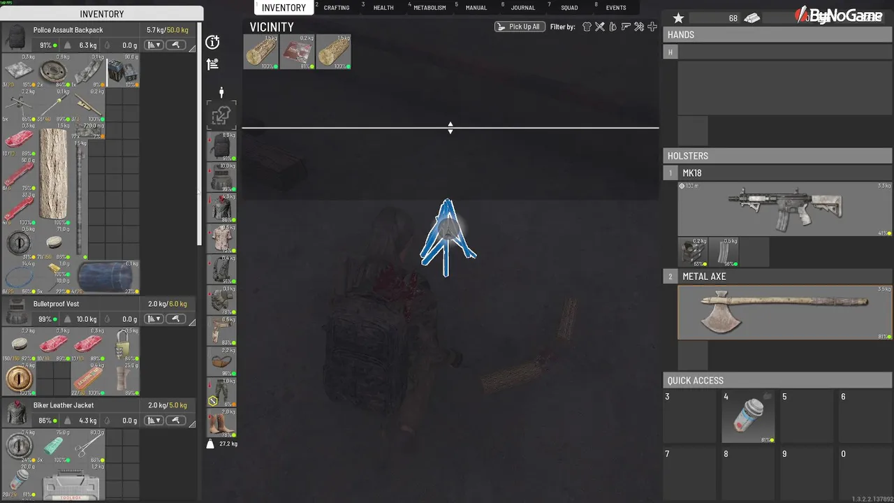Select the teal bandage item in Biker Leather Jacket
Image resolution: width=894 pixels, height=503 pixels.
[x=54, y=447]
